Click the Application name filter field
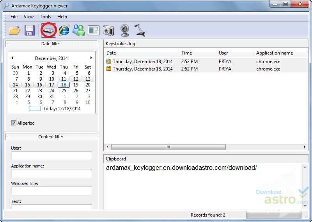The image size is (312, 222). pos(51,173)
